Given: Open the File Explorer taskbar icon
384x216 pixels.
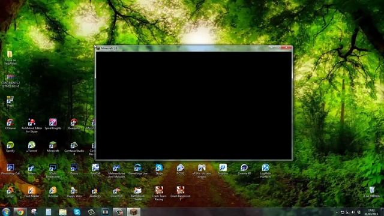Looking at the screenshot, I should [x=62, y=212].
